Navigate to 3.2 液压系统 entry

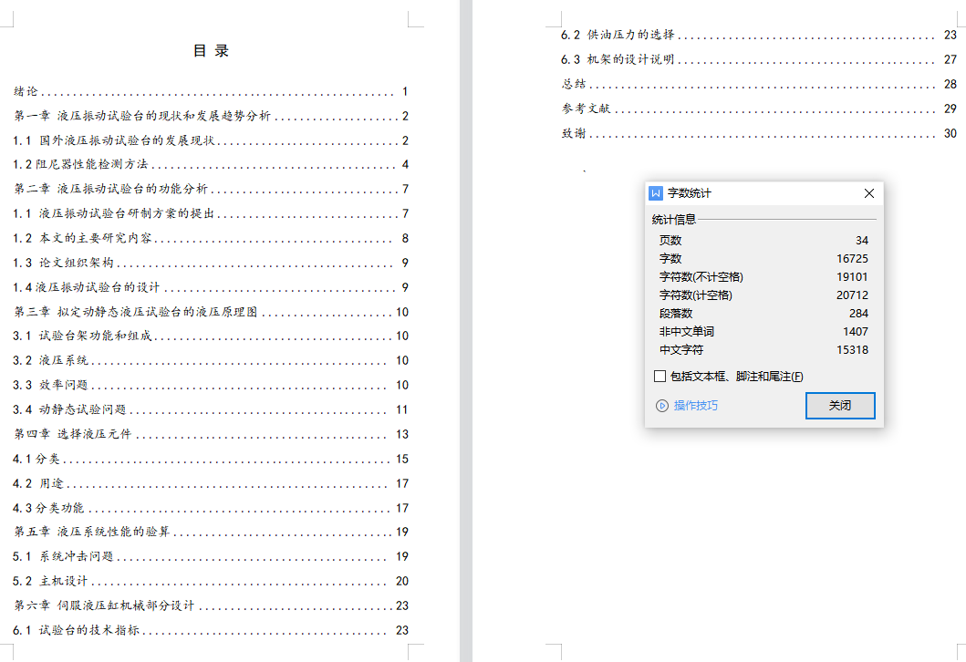pos(50,360)
